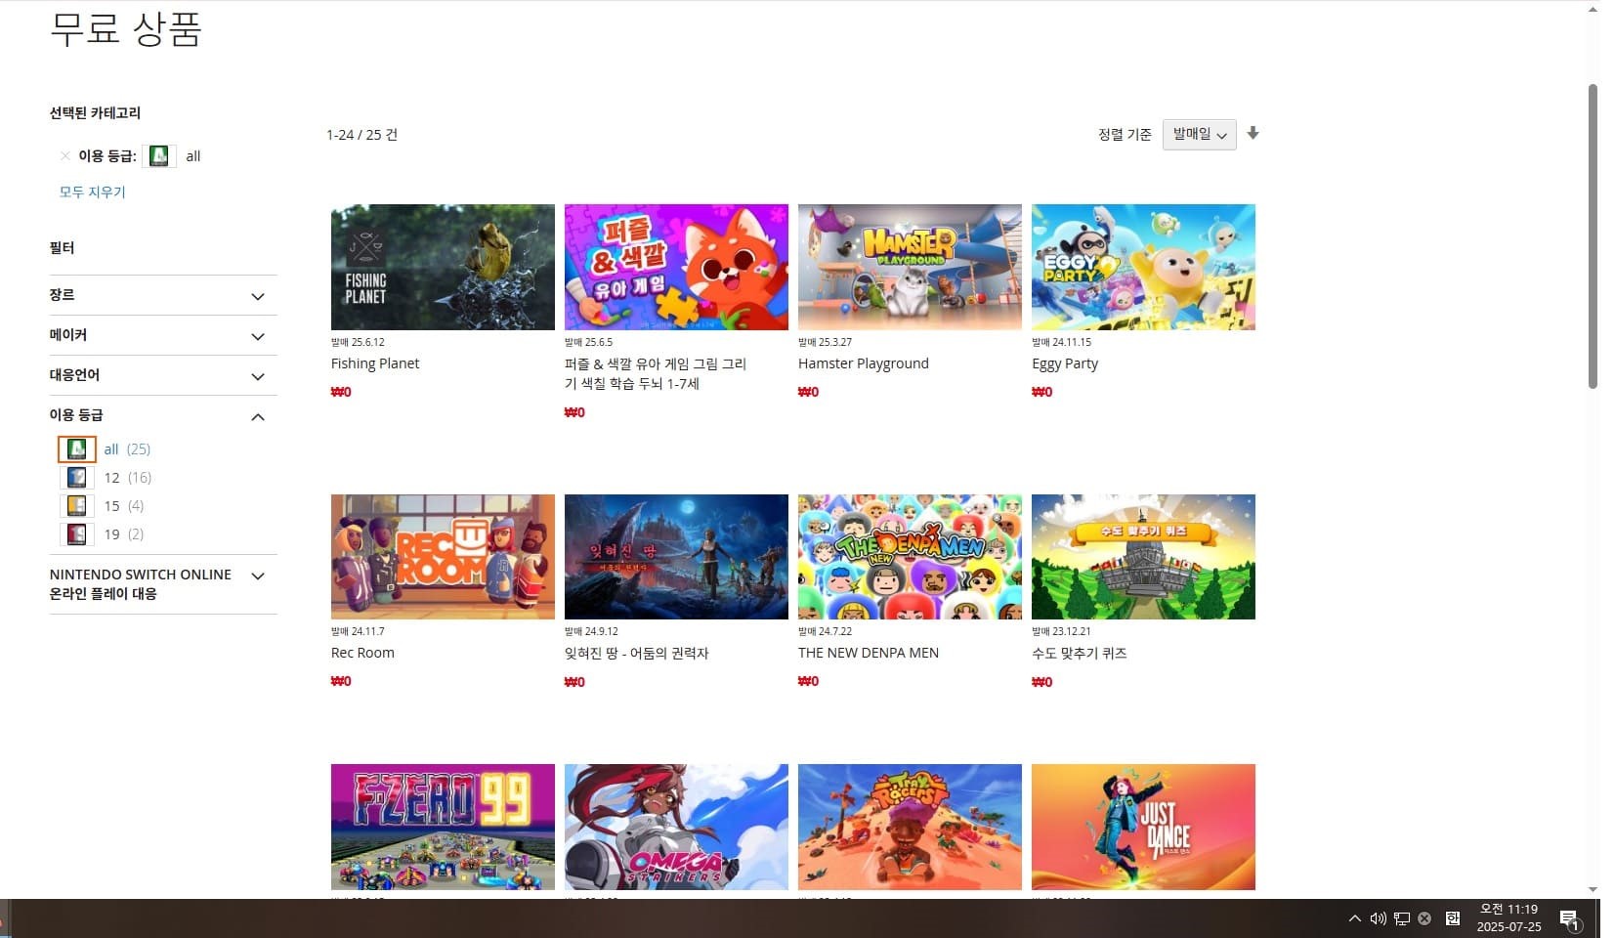Open Eggy Party thumbnail
1614x938 pixels.
click(1143, 267)
